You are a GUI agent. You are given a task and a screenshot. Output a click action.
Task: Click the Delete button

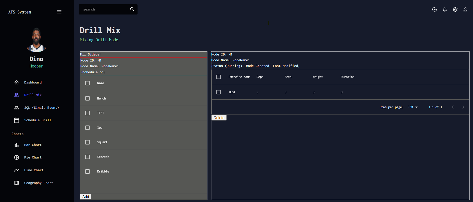point(219,118)
